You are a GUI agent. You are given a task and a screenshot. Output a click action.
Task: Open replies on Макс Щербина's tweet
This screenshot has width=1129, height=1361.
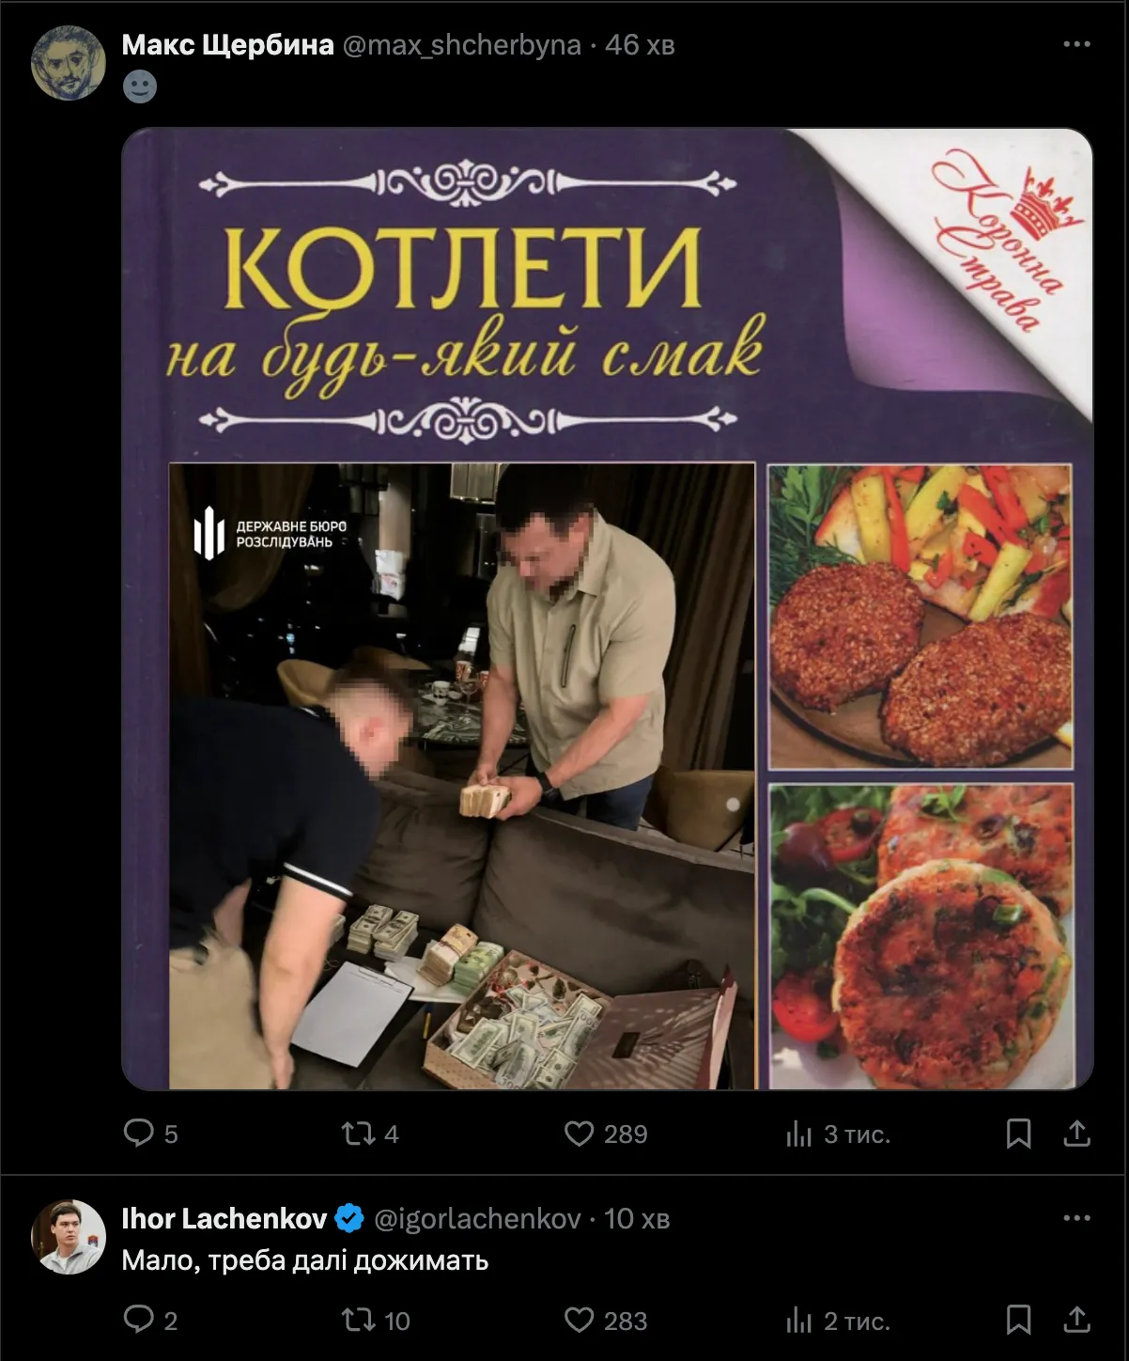[x=150, y=1134]
